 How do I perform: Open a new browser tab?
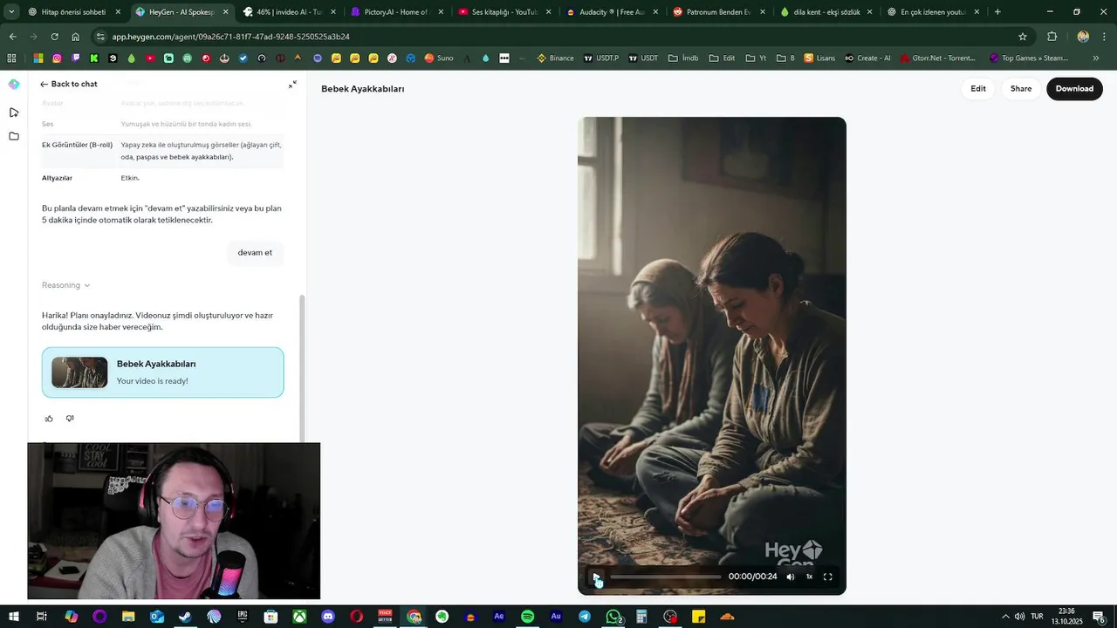[x=997, y=12]
